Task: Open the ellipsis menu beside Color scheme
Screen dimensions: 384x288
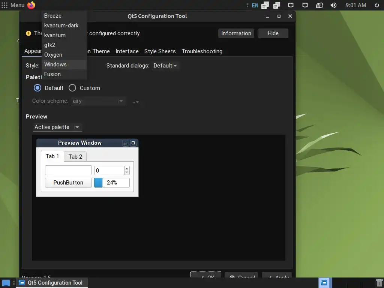Action: click(135, 102)
